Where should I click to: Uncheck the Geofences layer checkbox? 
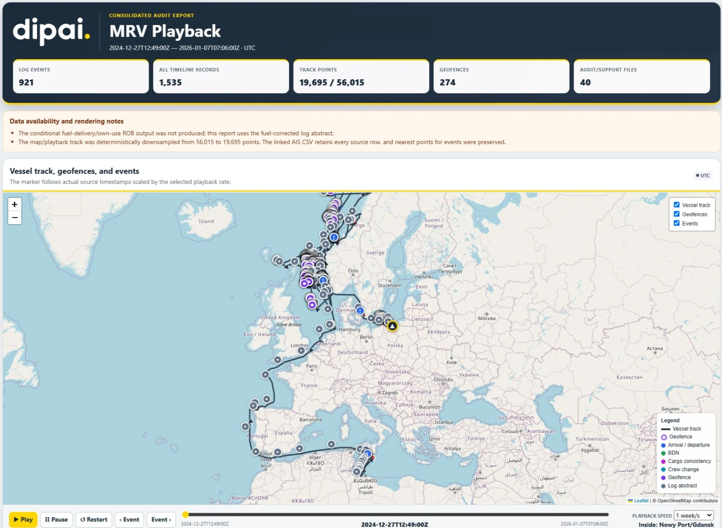[677, 214]
